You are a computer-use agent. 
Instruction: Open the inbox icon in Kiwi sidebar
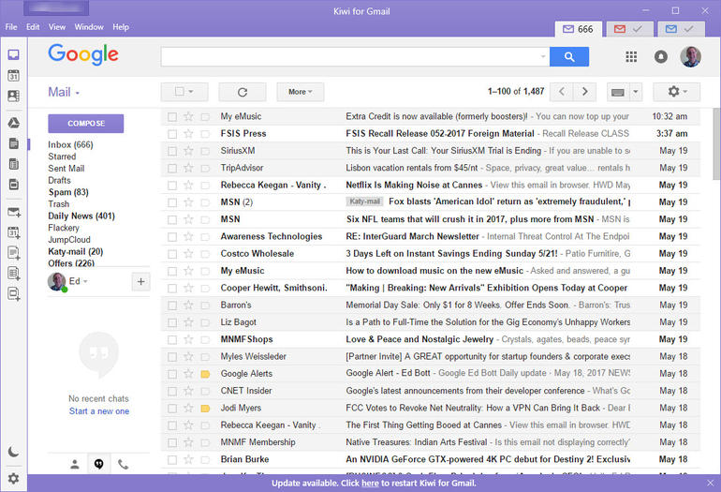pos(14,54)
